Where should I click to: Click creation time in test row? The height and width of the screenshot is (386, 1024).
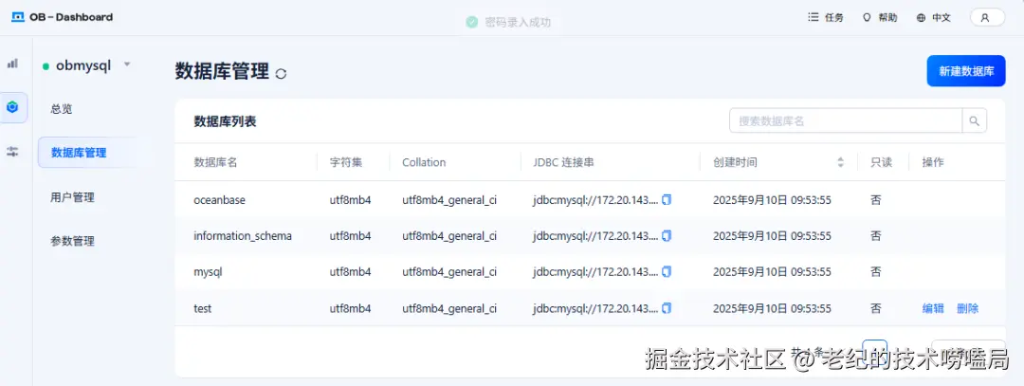click(x=772, y=308)
